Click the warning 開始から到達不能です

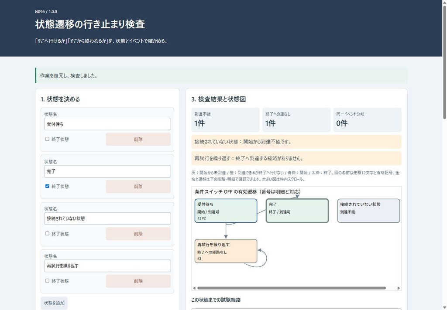[296, 142]
